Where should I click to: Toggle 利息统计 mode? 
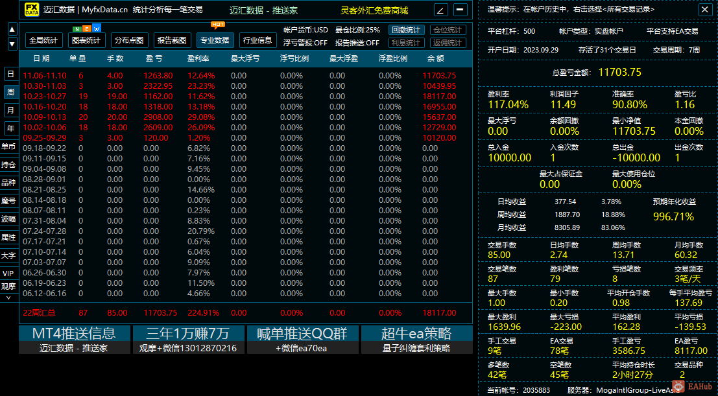pos(406,43)
